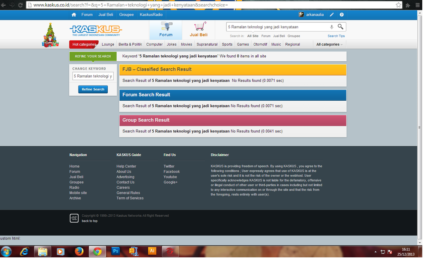Click the microphone voice search icon

click(x=332, y=27)
